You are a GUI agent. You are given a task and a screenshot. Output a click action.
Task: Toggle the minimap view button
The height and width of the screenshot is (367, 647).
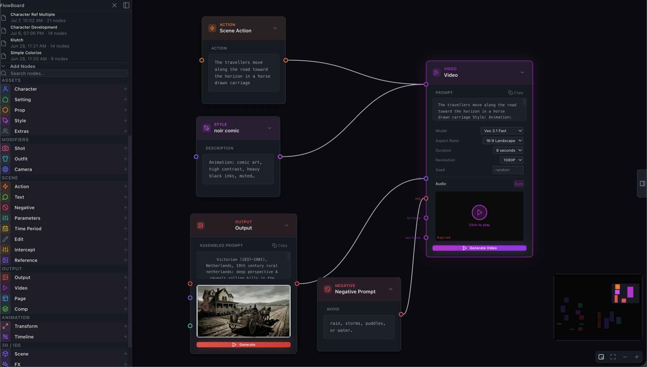tap(601, 357)
